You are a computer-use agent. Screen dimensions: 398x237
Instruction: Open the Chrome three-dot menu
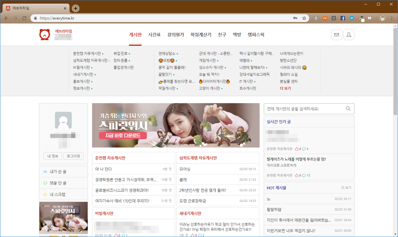pos(392,18)
